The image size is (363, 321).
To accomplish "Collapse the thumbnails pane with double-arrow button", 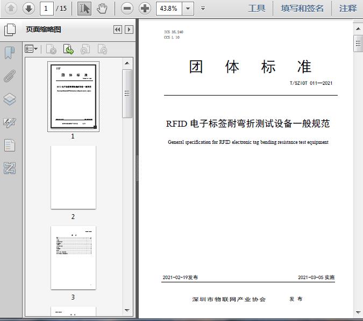I will coord(118,30).
